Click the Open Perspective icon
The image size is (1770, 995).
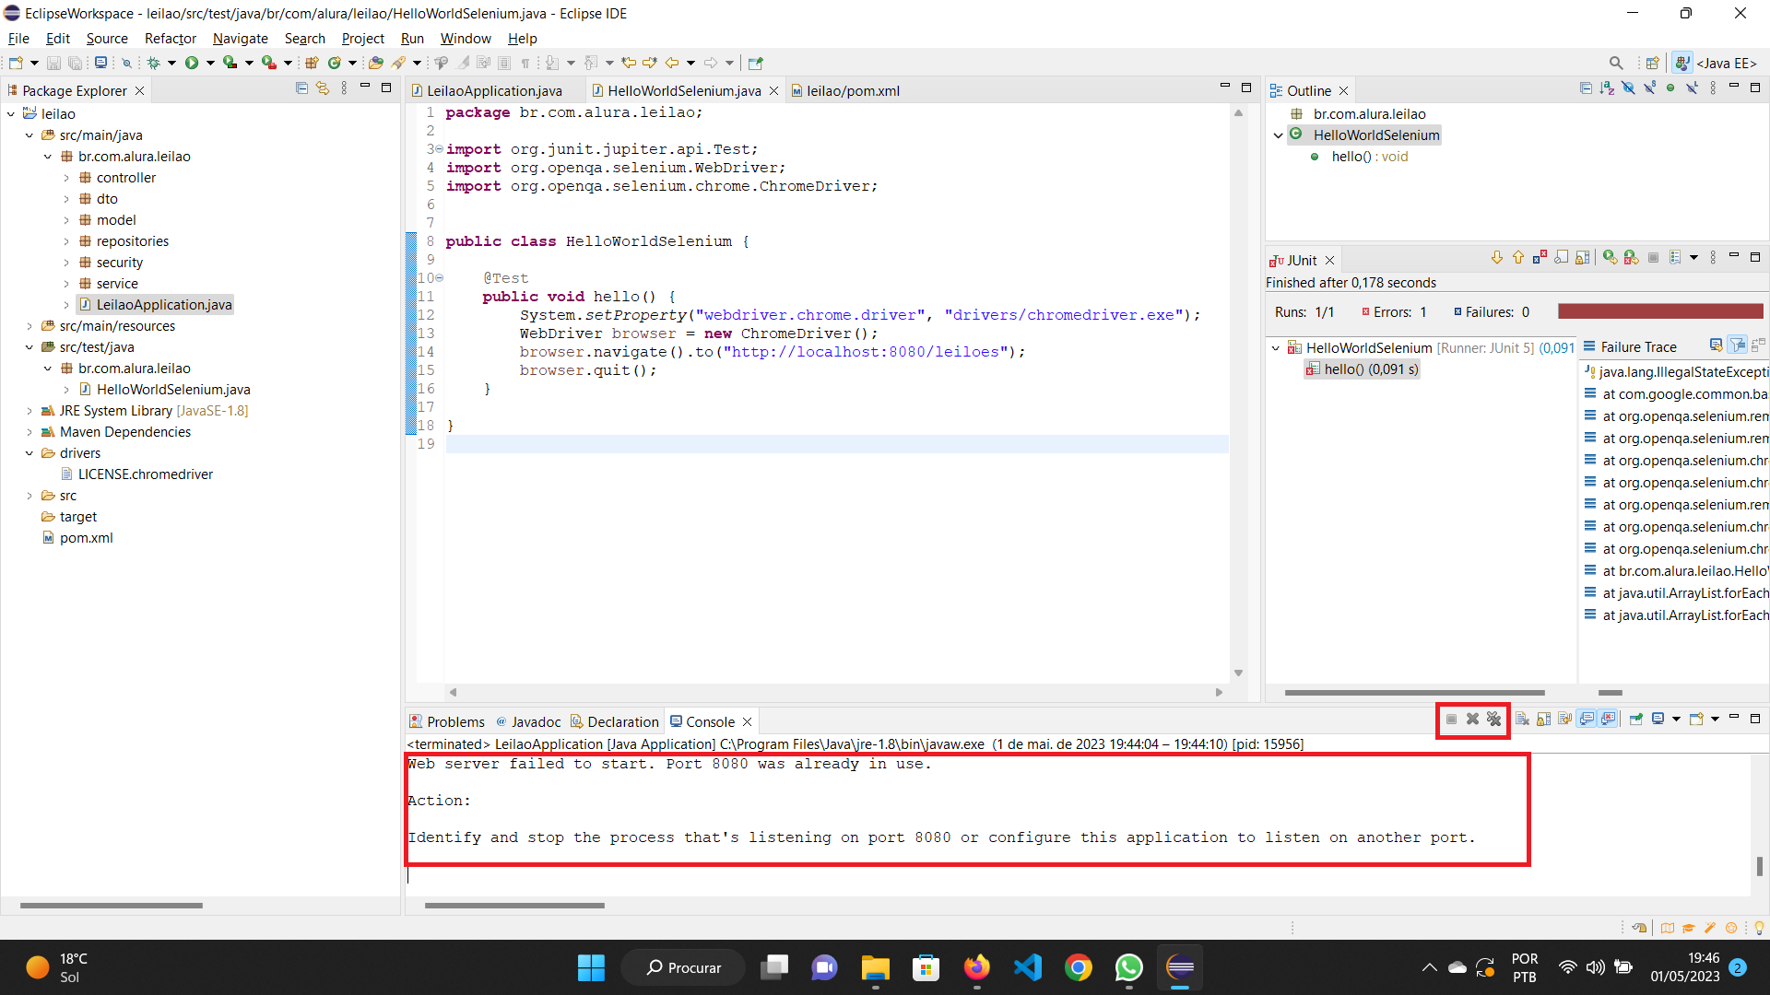pyautogui.click(x=1652, y=63)
